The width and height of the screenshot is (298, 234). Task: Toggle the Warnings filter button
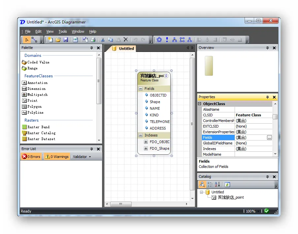pyautogui.click(x=56, y=157)
